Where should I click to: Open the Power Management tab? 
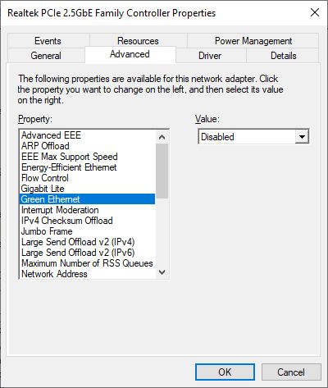click(x=253, y=41)
